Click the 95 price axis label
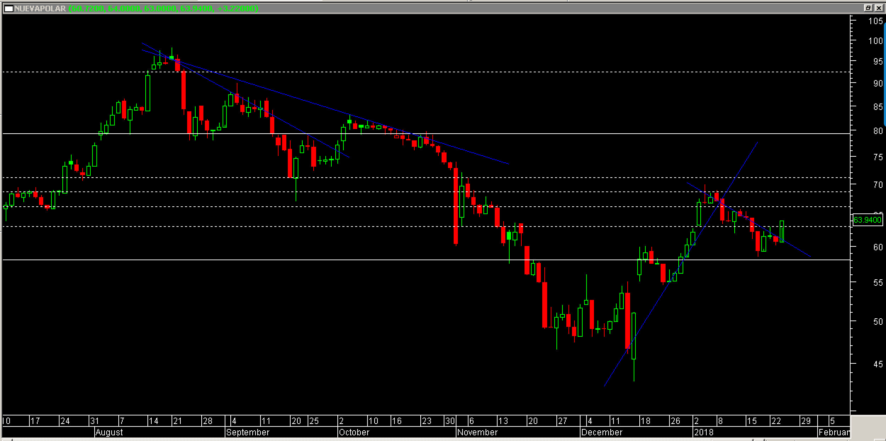Viewport: 886px width, 441px height. (x=878, y=62)
